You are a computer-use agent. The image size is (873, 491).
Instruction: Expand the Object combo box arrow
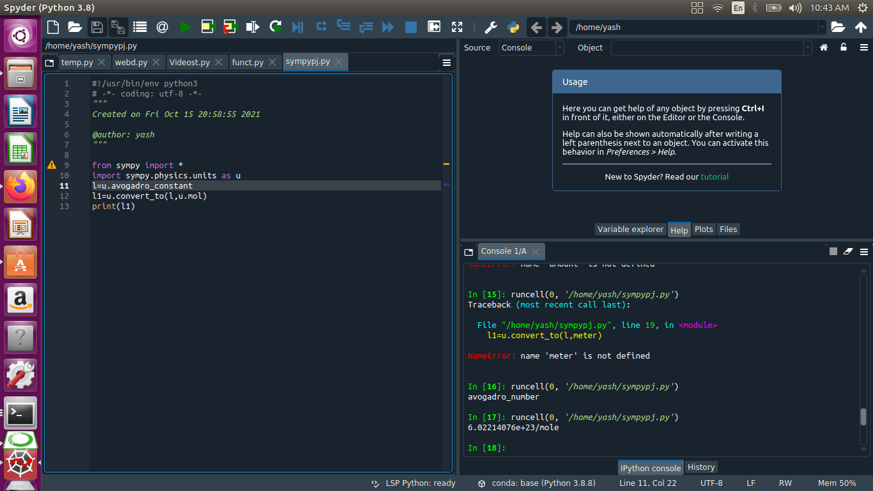coord(808,48)
